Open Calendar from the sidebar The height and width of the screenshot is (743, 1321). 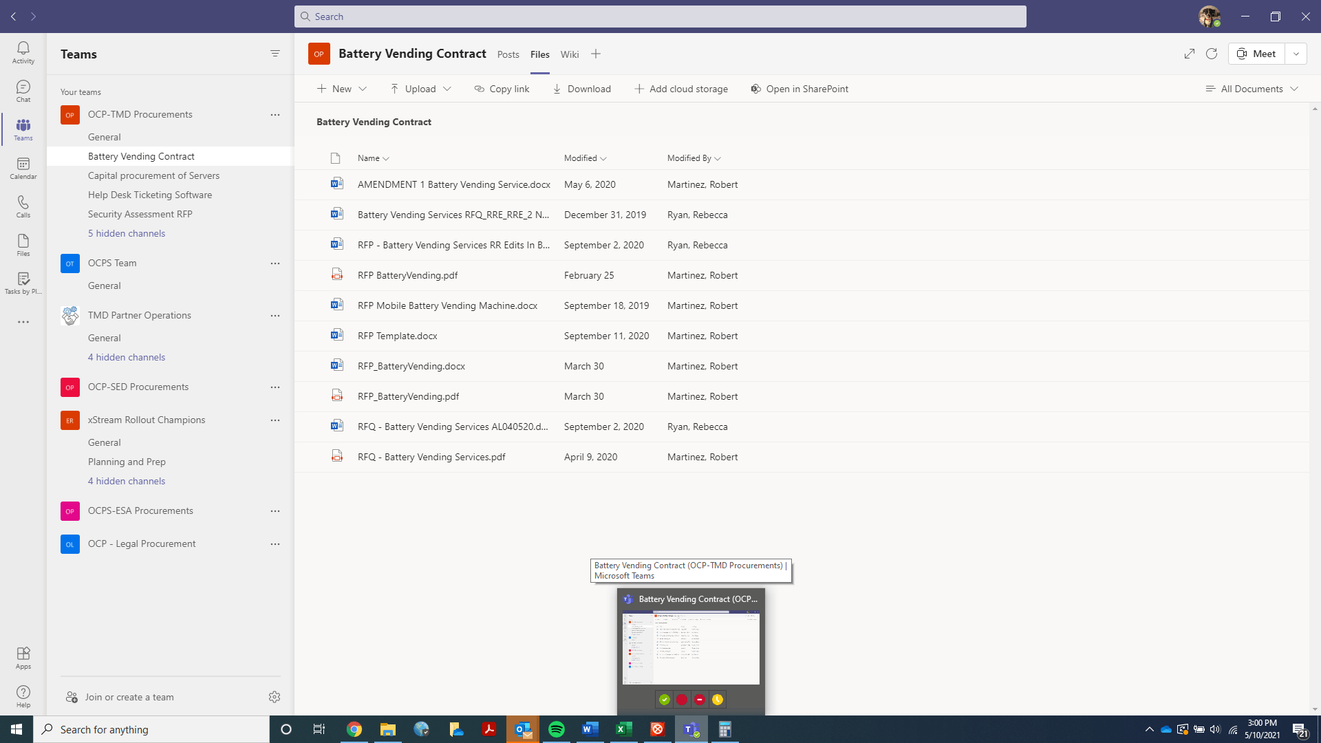pyautogui.click(x=23, y=167)
